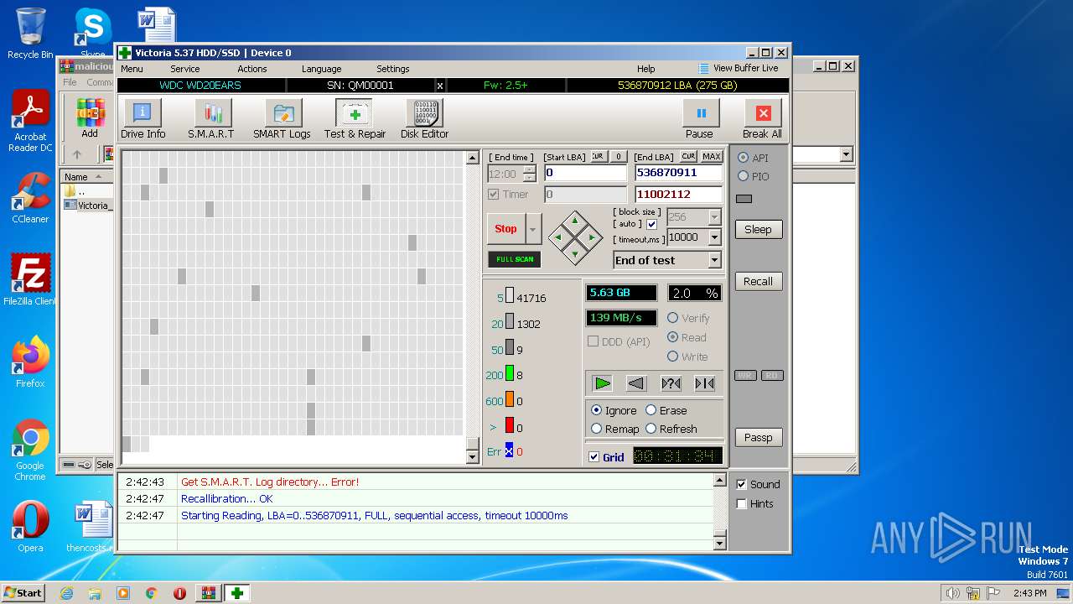
Task: Select the API access mode
Action: click(x=752, y=158)
